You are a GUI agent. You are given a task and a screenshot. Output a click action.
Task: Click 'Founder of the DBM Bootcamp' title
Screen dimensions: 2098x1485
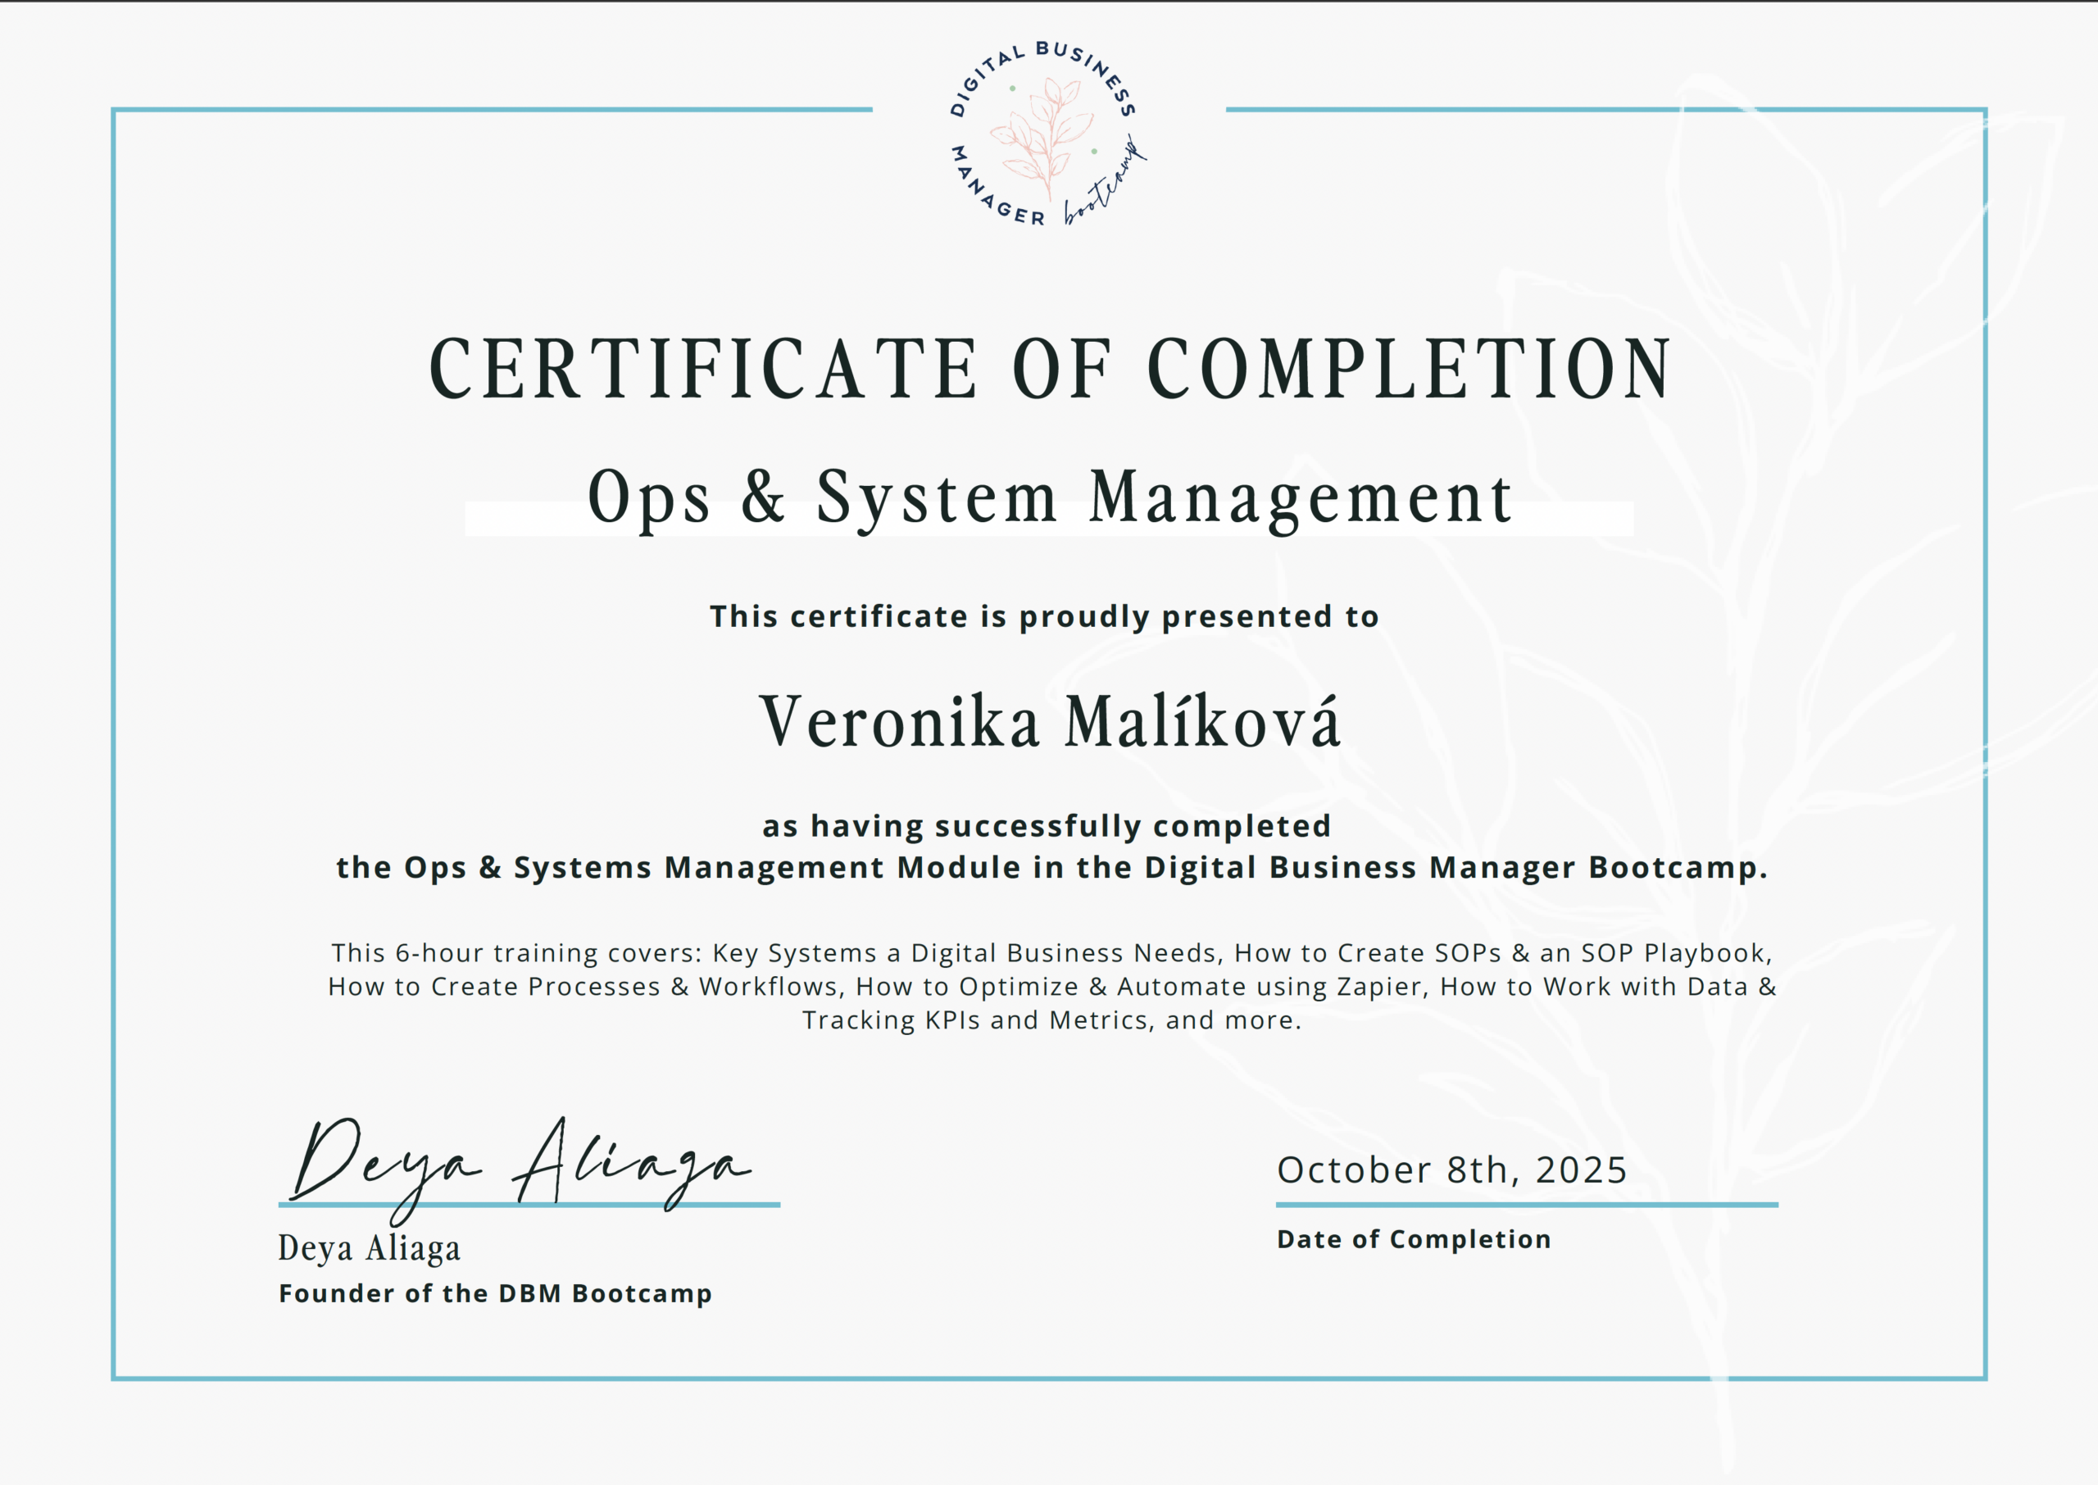[494, 1293]
